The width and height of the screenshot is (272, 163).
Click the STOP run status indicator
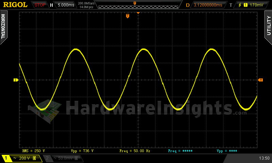point(40,5)
